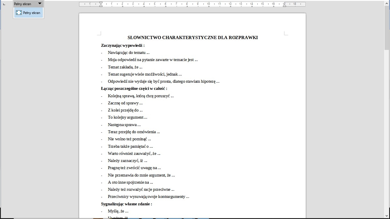Click the heading 'Sygnalizując własne zdanie :'
The height and width of the screenshot is (219, 390).
click(126, 204)
